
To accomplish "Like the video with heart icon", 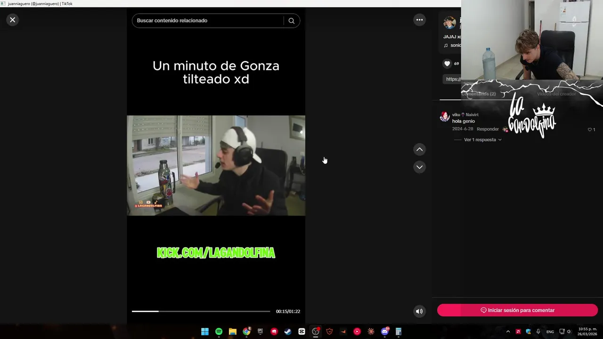I will 447,64.
